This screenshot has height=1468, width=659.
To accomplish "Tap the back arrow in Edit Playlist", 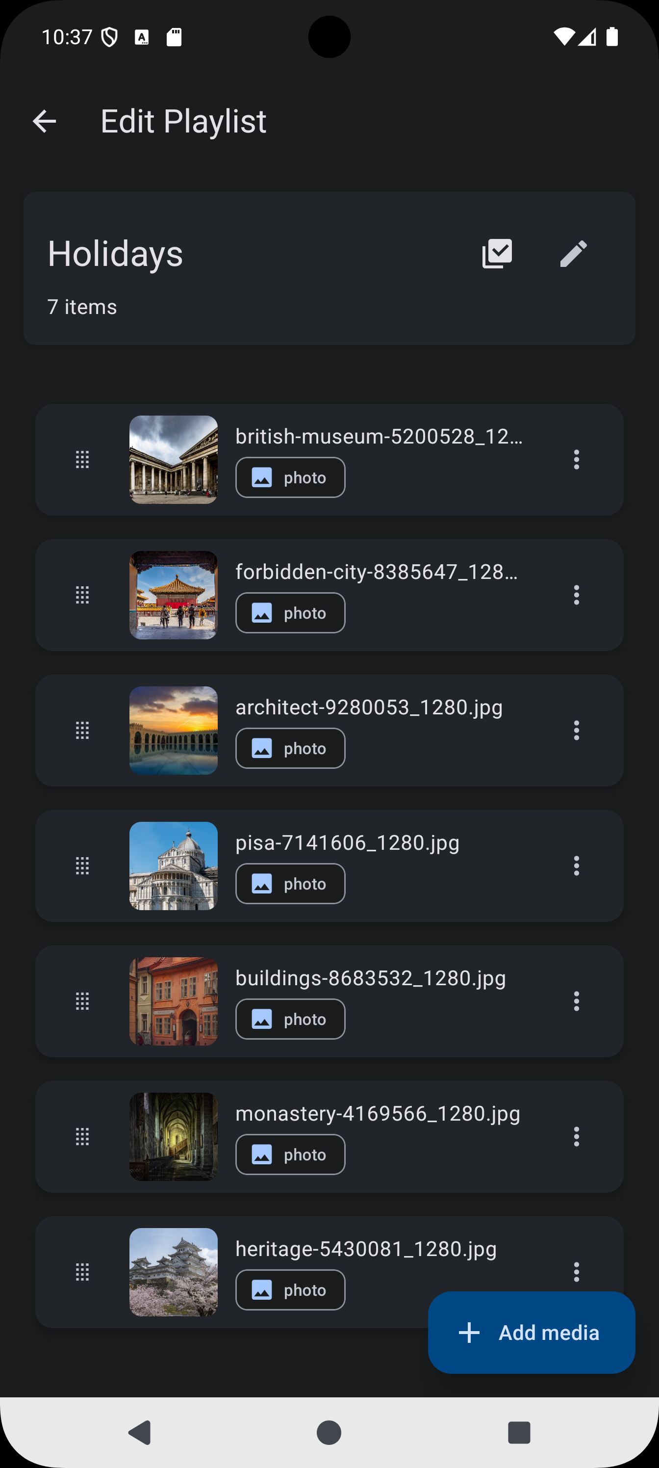I will click(45, 121).
